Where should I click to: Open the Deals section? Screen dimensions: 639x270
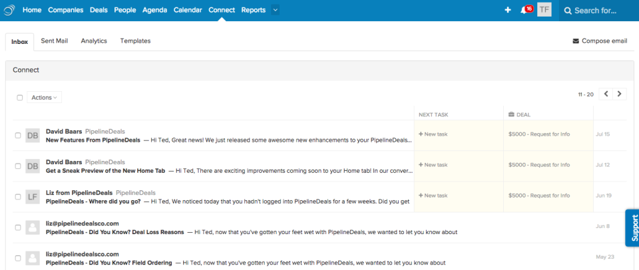click(99, 10)
